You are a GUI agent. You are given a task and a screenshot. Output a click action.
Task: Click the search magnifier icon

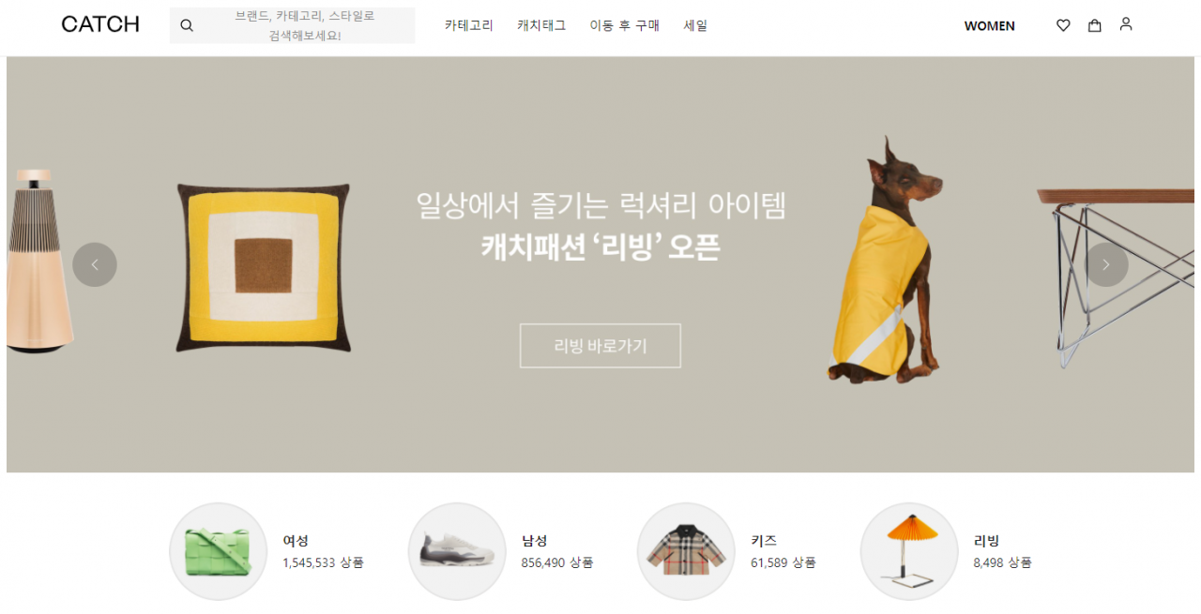(x=187, y=25)
